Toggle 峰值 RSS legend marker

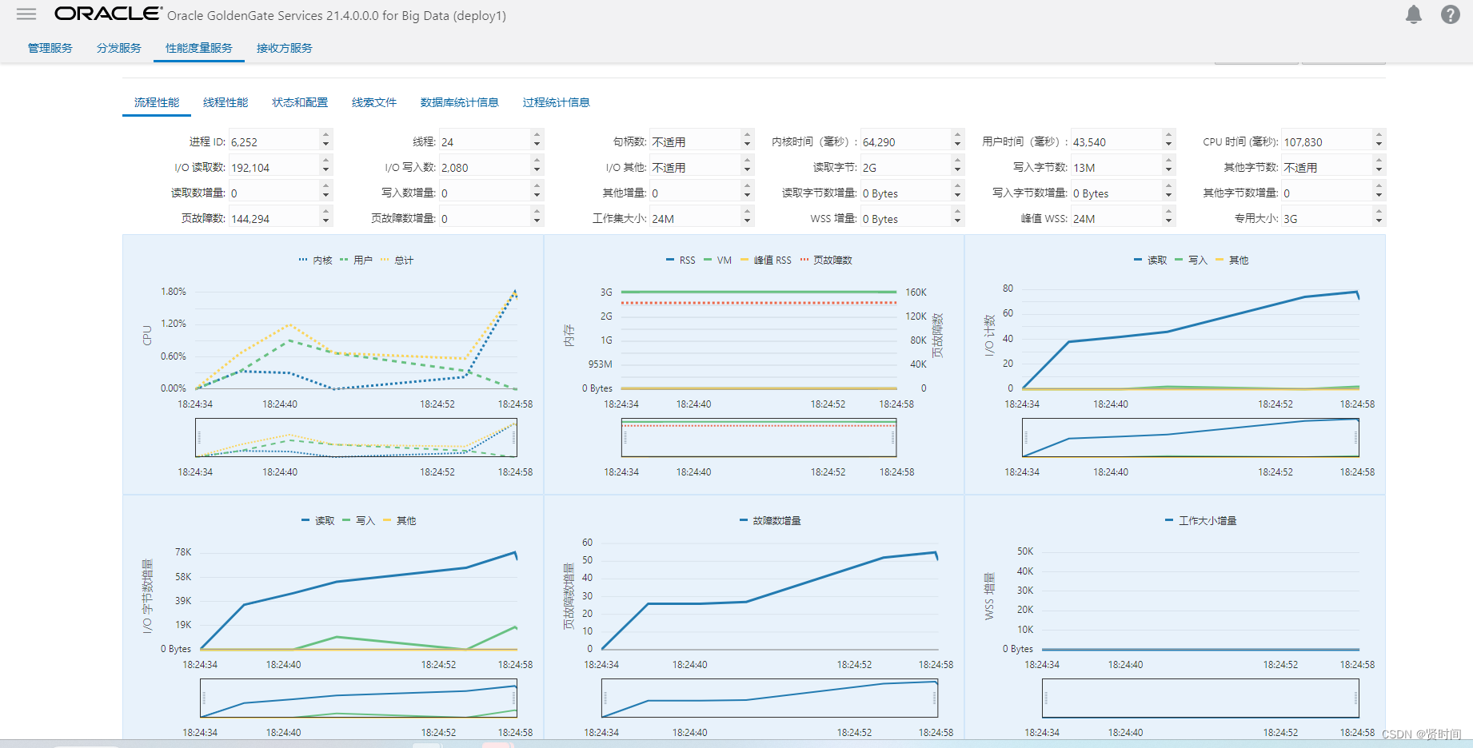click(766, 260)
